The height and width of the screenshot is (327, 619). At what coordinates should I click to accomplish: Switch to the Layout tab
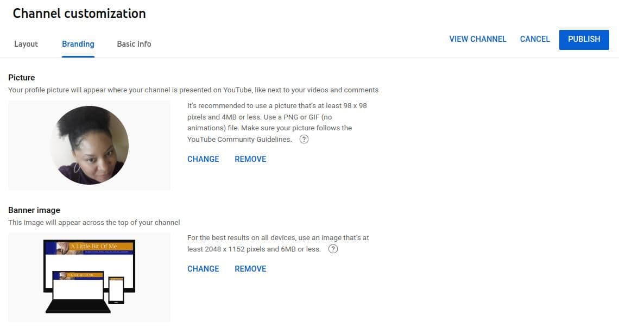click(x=26, y=44)
